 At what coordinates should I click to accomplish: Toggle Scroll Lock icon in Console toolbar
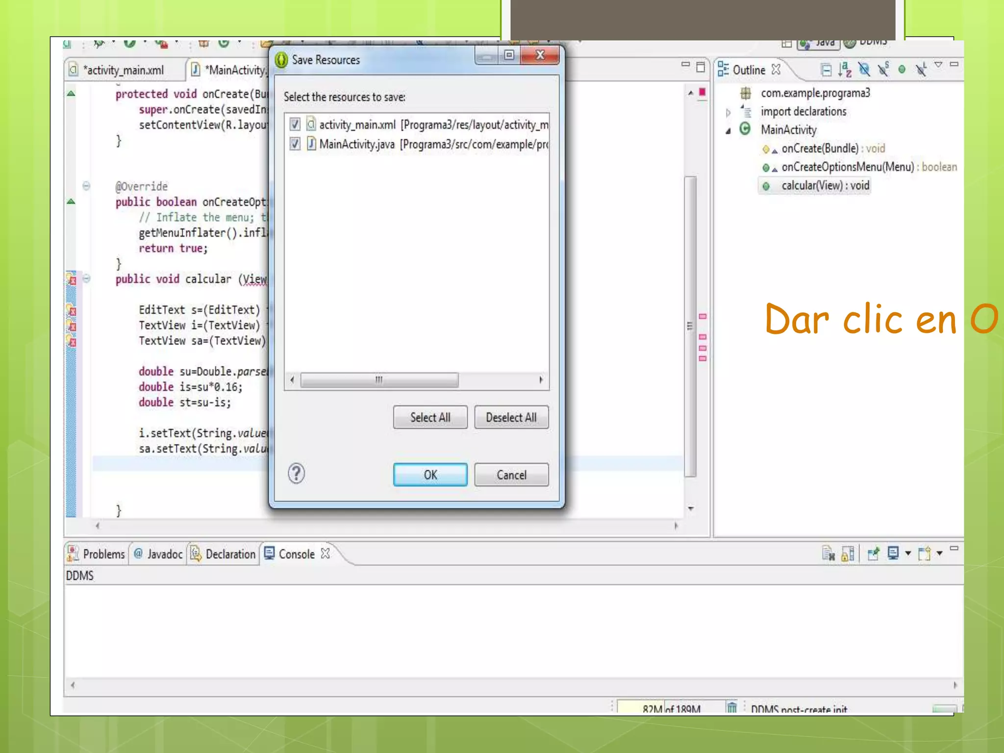pyautogui.click(x=848, y=554)
